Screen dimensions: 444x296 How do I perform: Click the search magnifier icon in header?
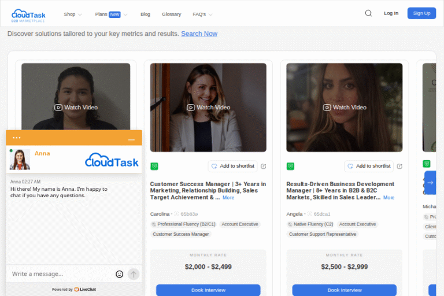pyautogui.click(x=368, y=13)
